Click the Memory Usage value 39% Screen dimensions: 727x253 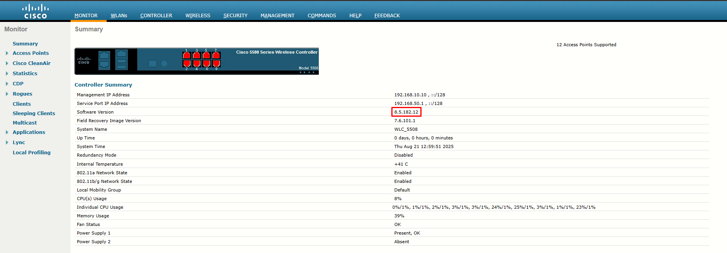tap(399, 216)
